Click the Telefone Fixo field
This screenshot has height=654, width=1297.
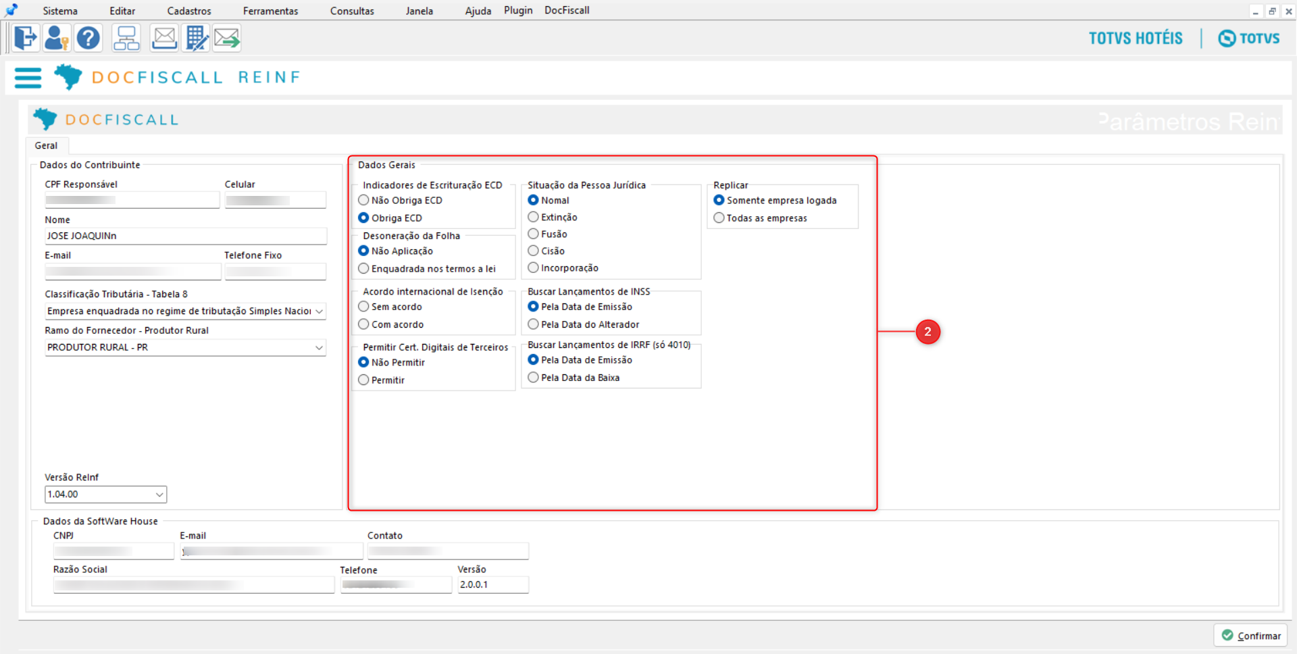[276, 272]
